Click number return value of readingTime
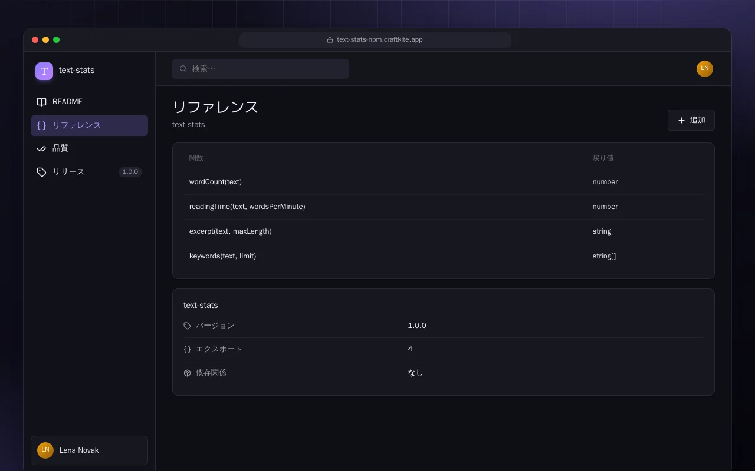The image size is (755, 471). 605,207
